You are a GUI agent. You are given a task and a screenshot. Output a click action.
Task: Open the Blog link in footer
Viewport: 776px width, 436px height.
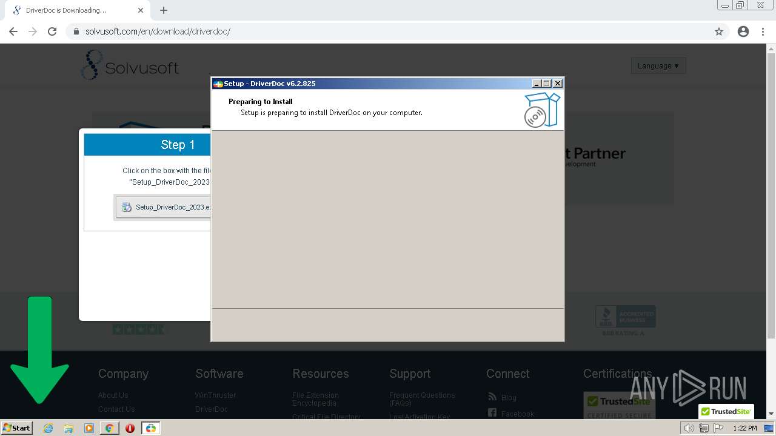coord(509,398)
